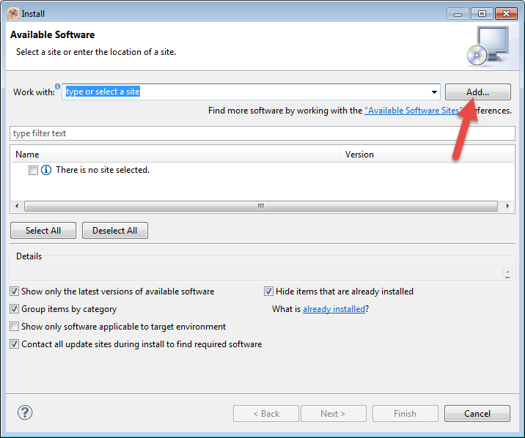The image size is (525, 438).
Task: Click the Work with info decorator icon
Action: (x=58, y=86)
